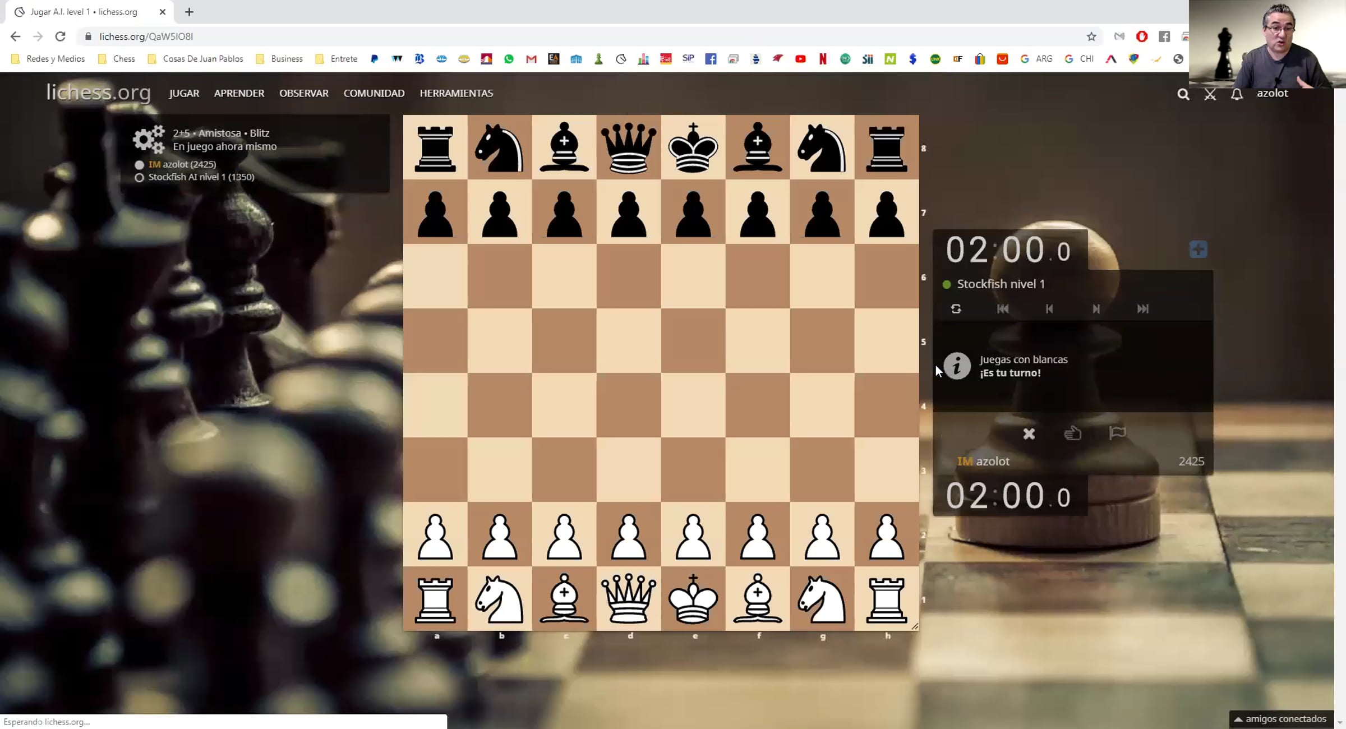Add time using the blue plus button

tap(1198, 250)
